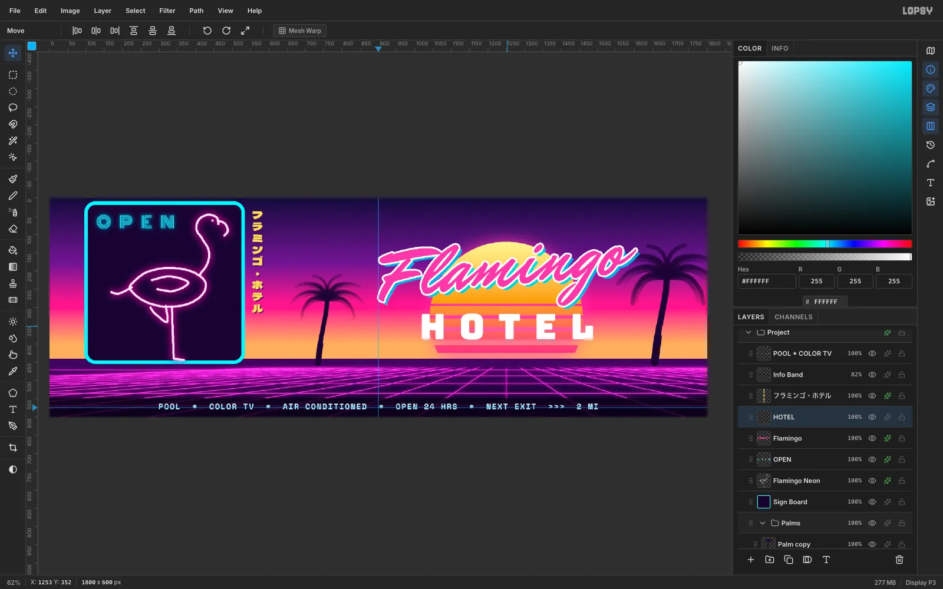This screenshot has height=589, width=943.
Task: Select the Flamingo Neon layer row
Action: 825,481
